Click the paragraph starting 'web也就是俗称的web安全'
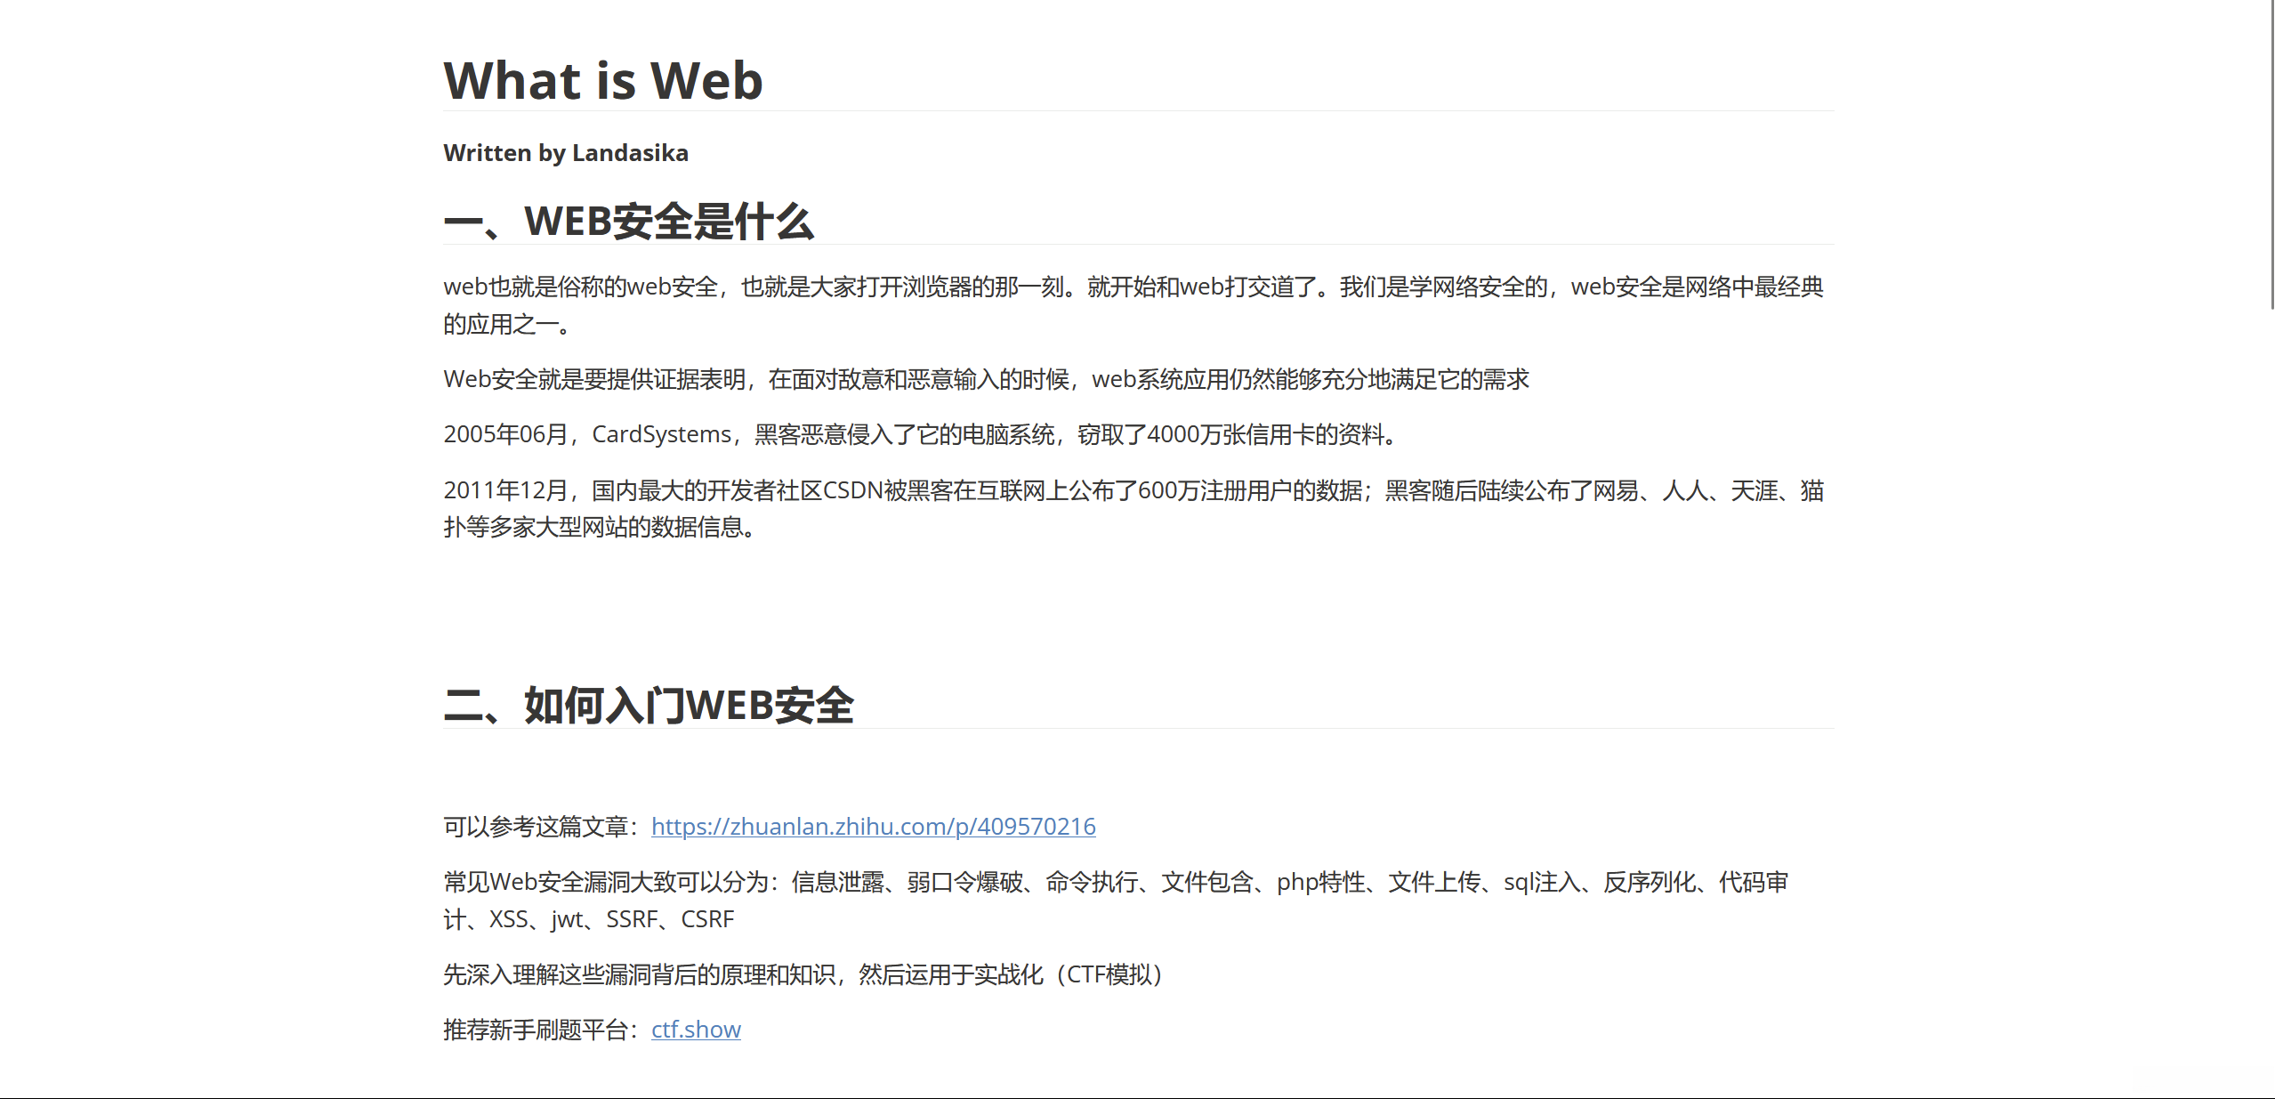 pyautogui.click(x=1133, y=287)
